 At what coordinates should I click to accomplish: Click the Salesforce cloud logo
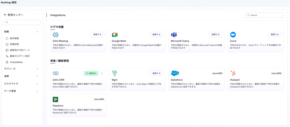pos(175,74)
